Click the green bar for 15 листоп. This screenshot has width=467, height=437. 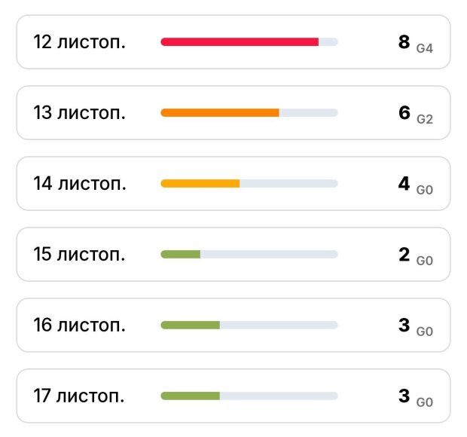(181, 254)
